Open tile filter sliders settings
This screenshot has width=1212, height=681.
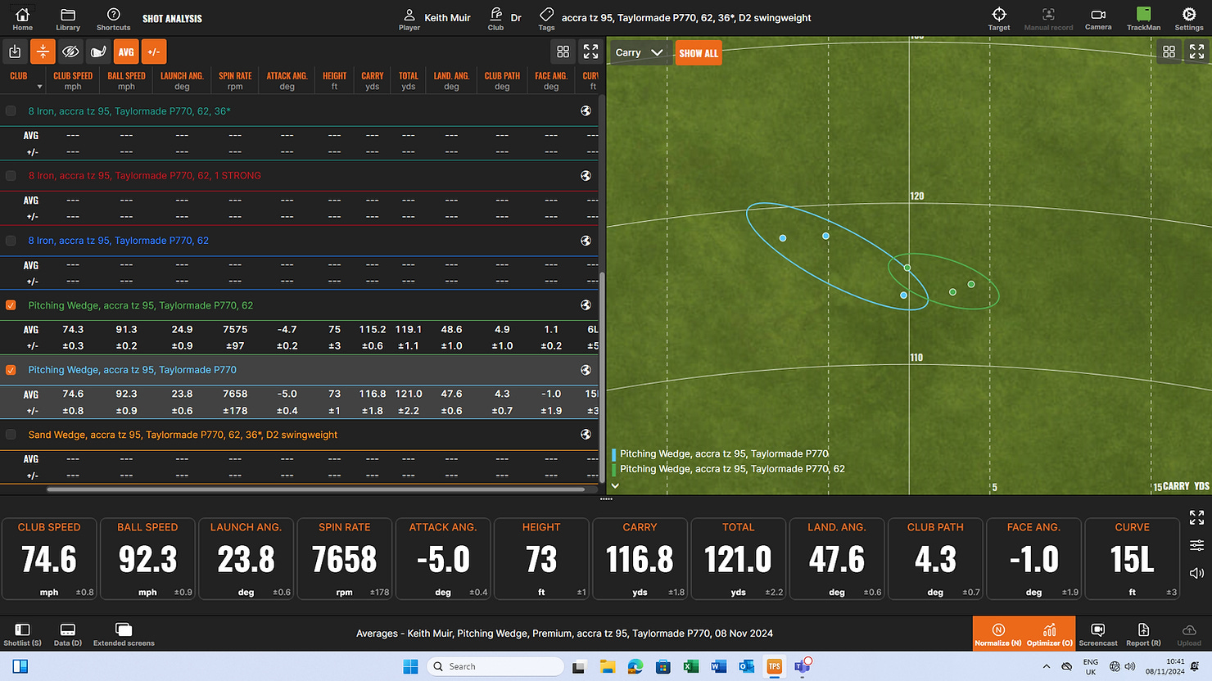point(1196,545)
